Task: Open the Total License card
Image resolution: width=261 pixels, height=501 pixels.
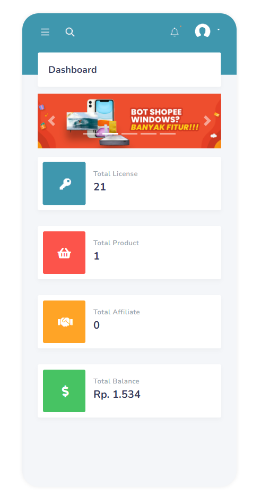Action: [129, 183]
